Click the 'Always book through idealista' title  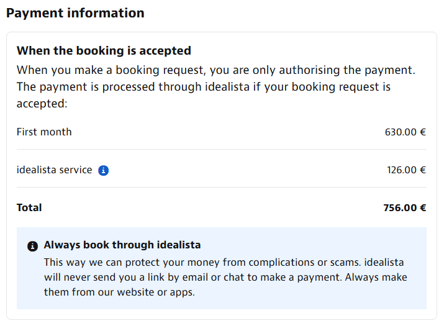point(122,245)
